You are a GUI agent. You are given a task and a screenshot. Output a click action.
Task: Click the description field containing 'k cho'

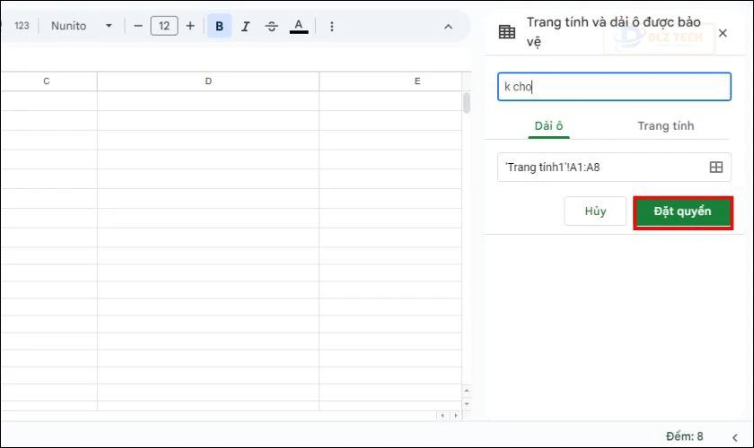click(x=614, y=87)
